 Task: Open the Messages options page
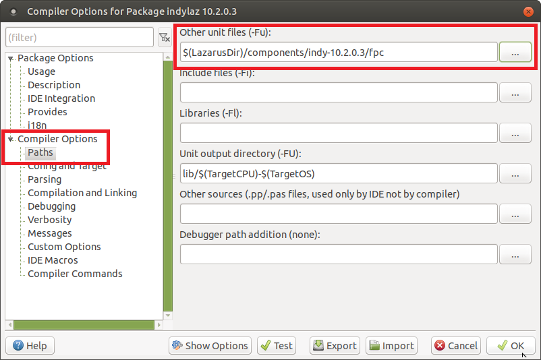(x=50, y=233)
